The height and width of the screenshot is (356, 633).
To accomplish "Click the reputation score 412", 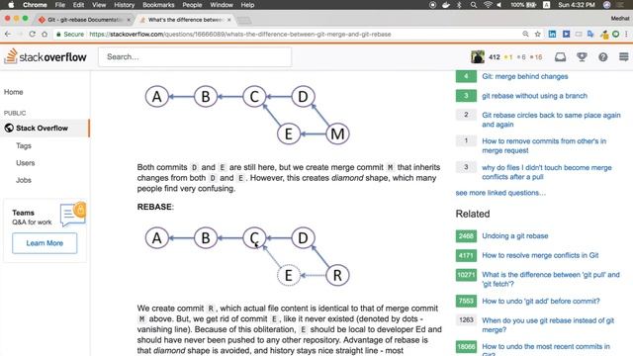I will [x=495, y=57].
